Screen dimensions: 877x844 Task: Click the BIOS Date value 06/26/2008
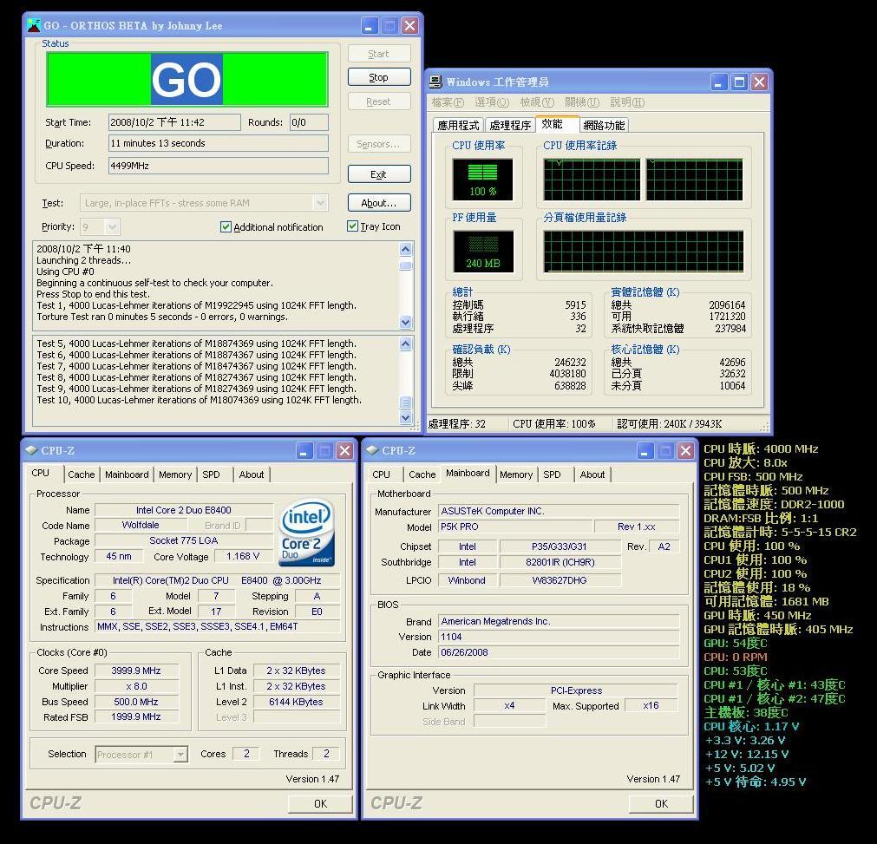pos(559,652)
